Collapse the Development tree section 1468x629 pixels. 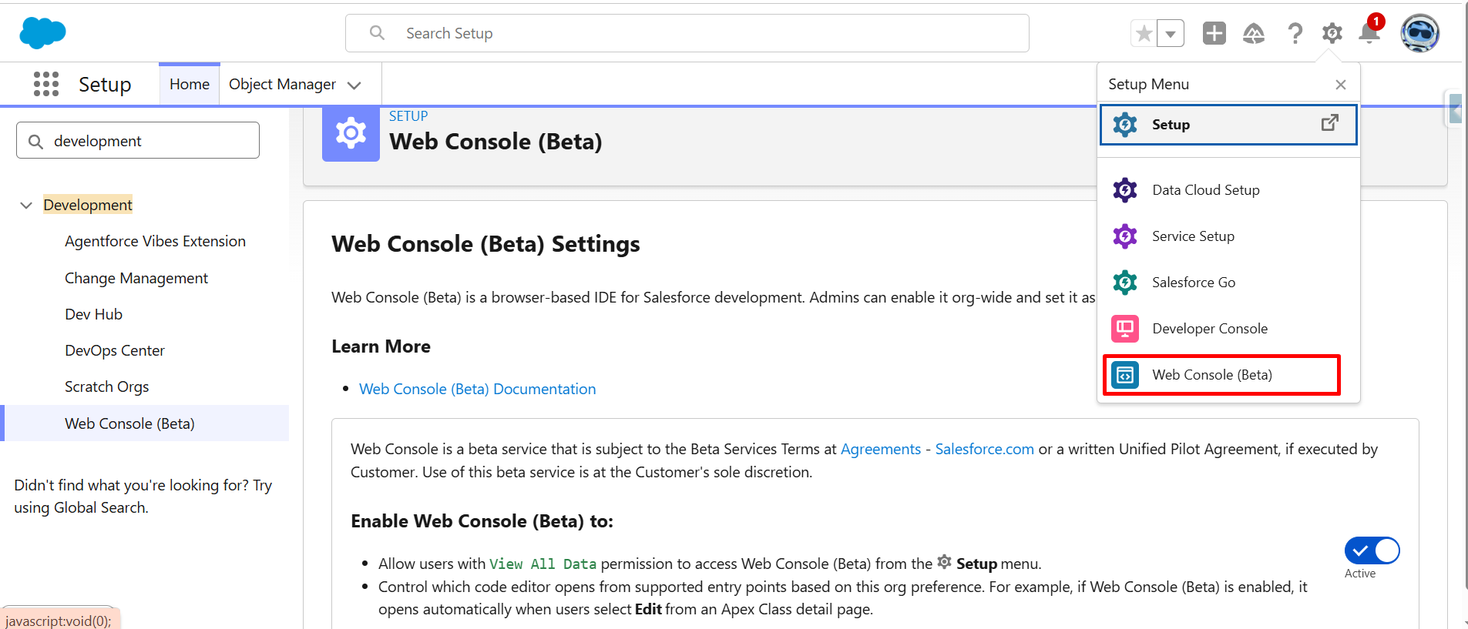point(26,206)
